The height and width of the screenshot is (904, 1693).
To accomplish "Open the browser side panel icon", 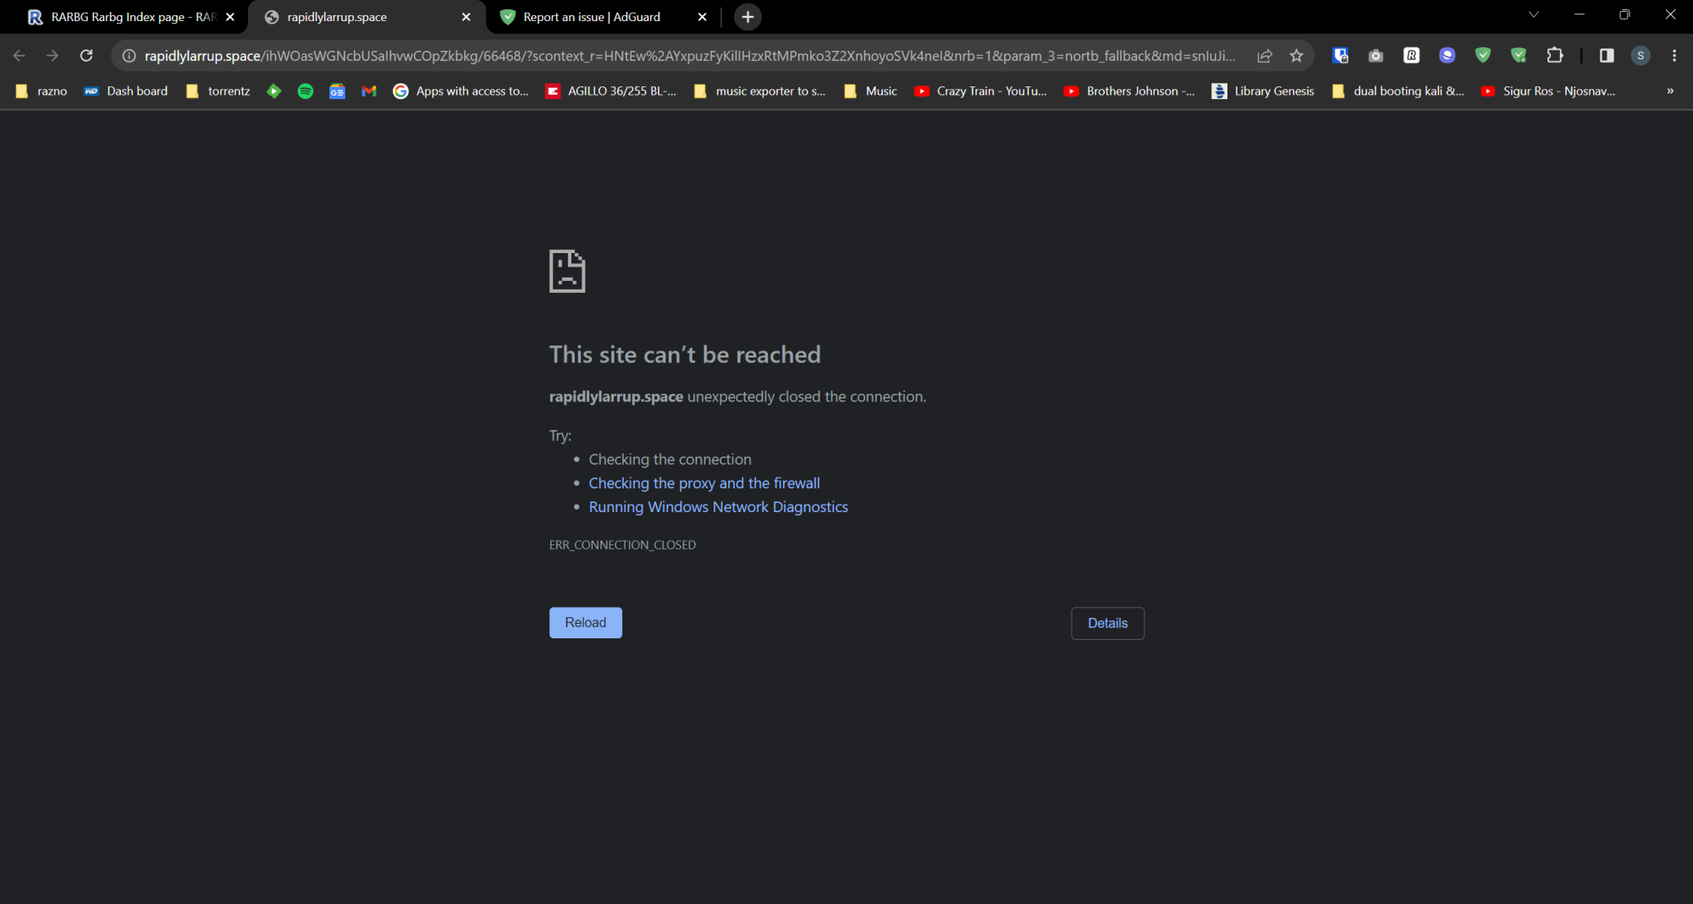I will (x=1606, y=55).
